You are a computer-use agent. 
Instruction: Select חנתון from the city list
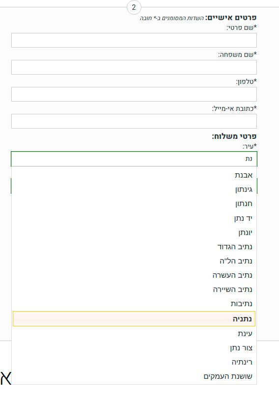(134, 204)
